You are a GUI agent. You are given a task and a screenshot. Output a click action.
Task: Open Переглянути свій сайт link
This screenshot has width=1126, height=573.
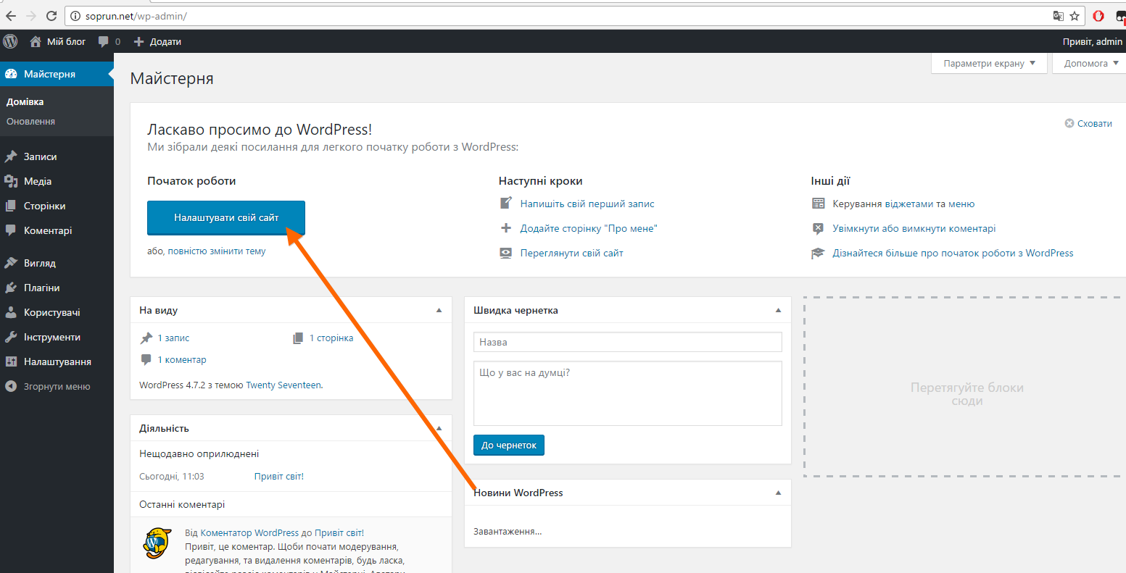pos(572,253)
